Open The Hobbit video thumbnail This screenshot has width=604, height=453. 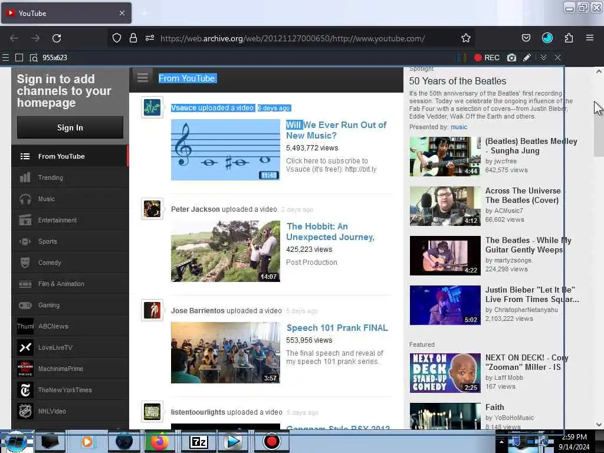(225, 251)
